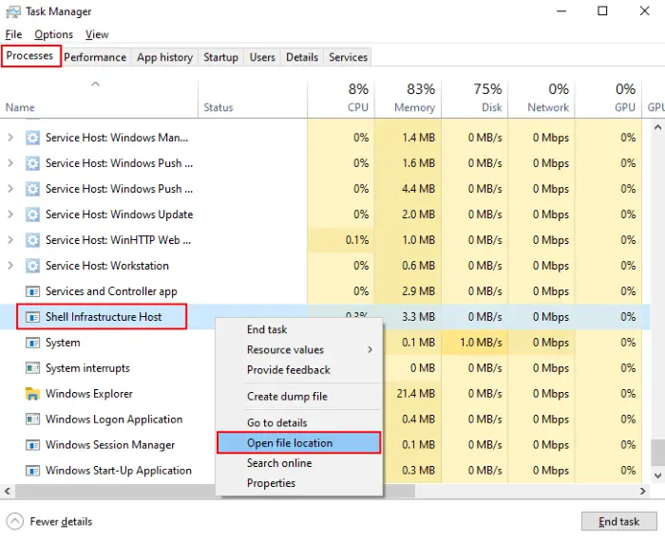This screenshot has width=665, height=541.
Task: Sort by the CPU column header
Action: coord(341,99)
